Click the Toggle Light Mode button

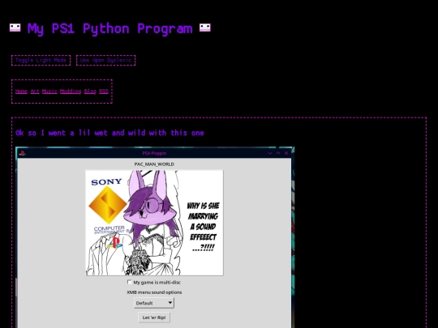tap(41, 60)
